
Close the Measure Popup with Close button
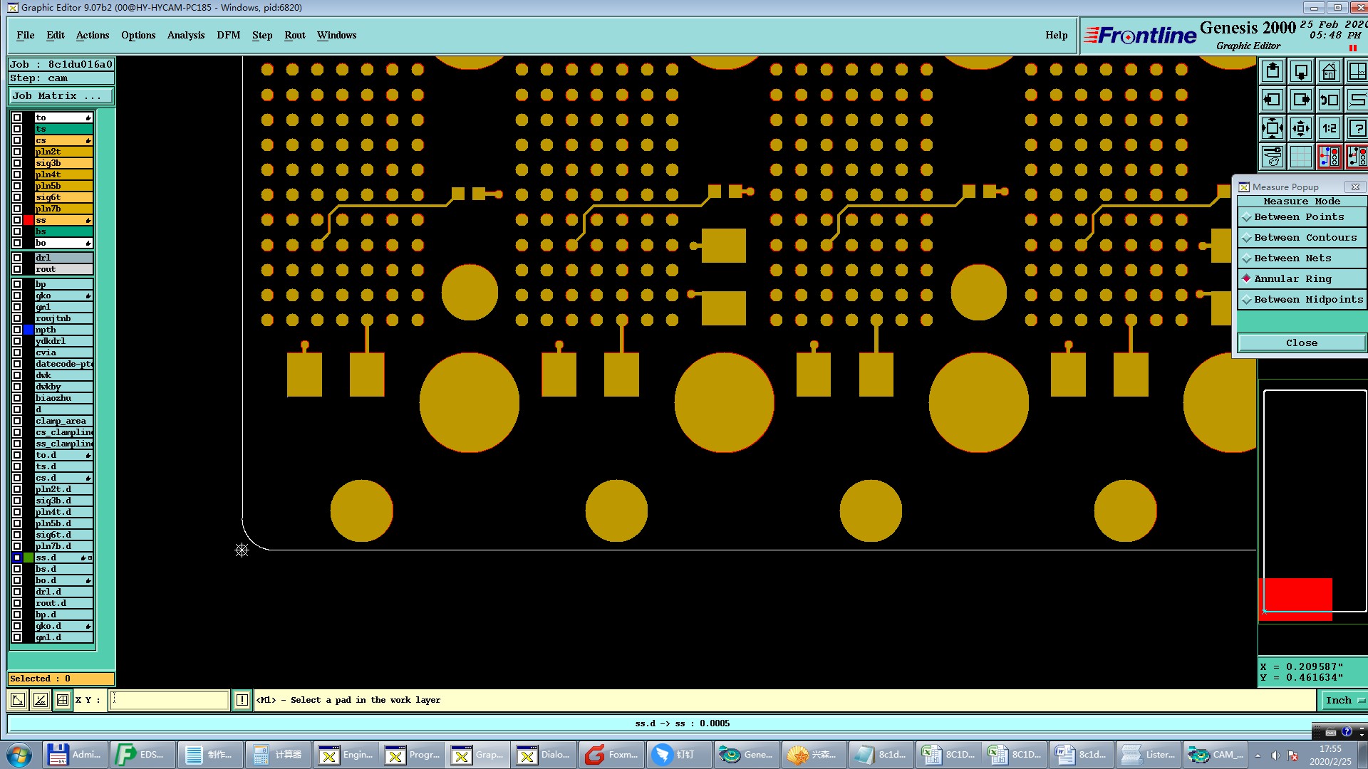(x=1301, y=343)
